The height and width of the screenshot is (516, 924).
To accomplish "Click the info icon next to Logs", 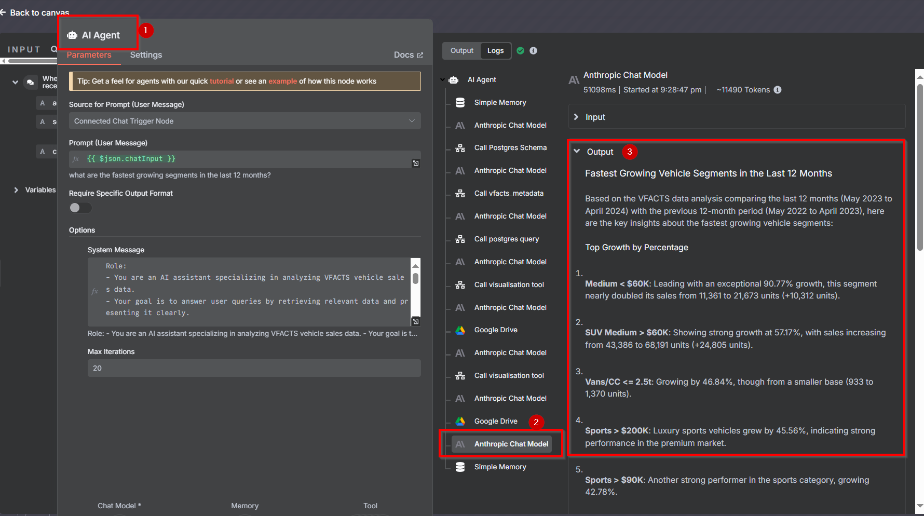I will pyautogui.click(x=534, y=50).
